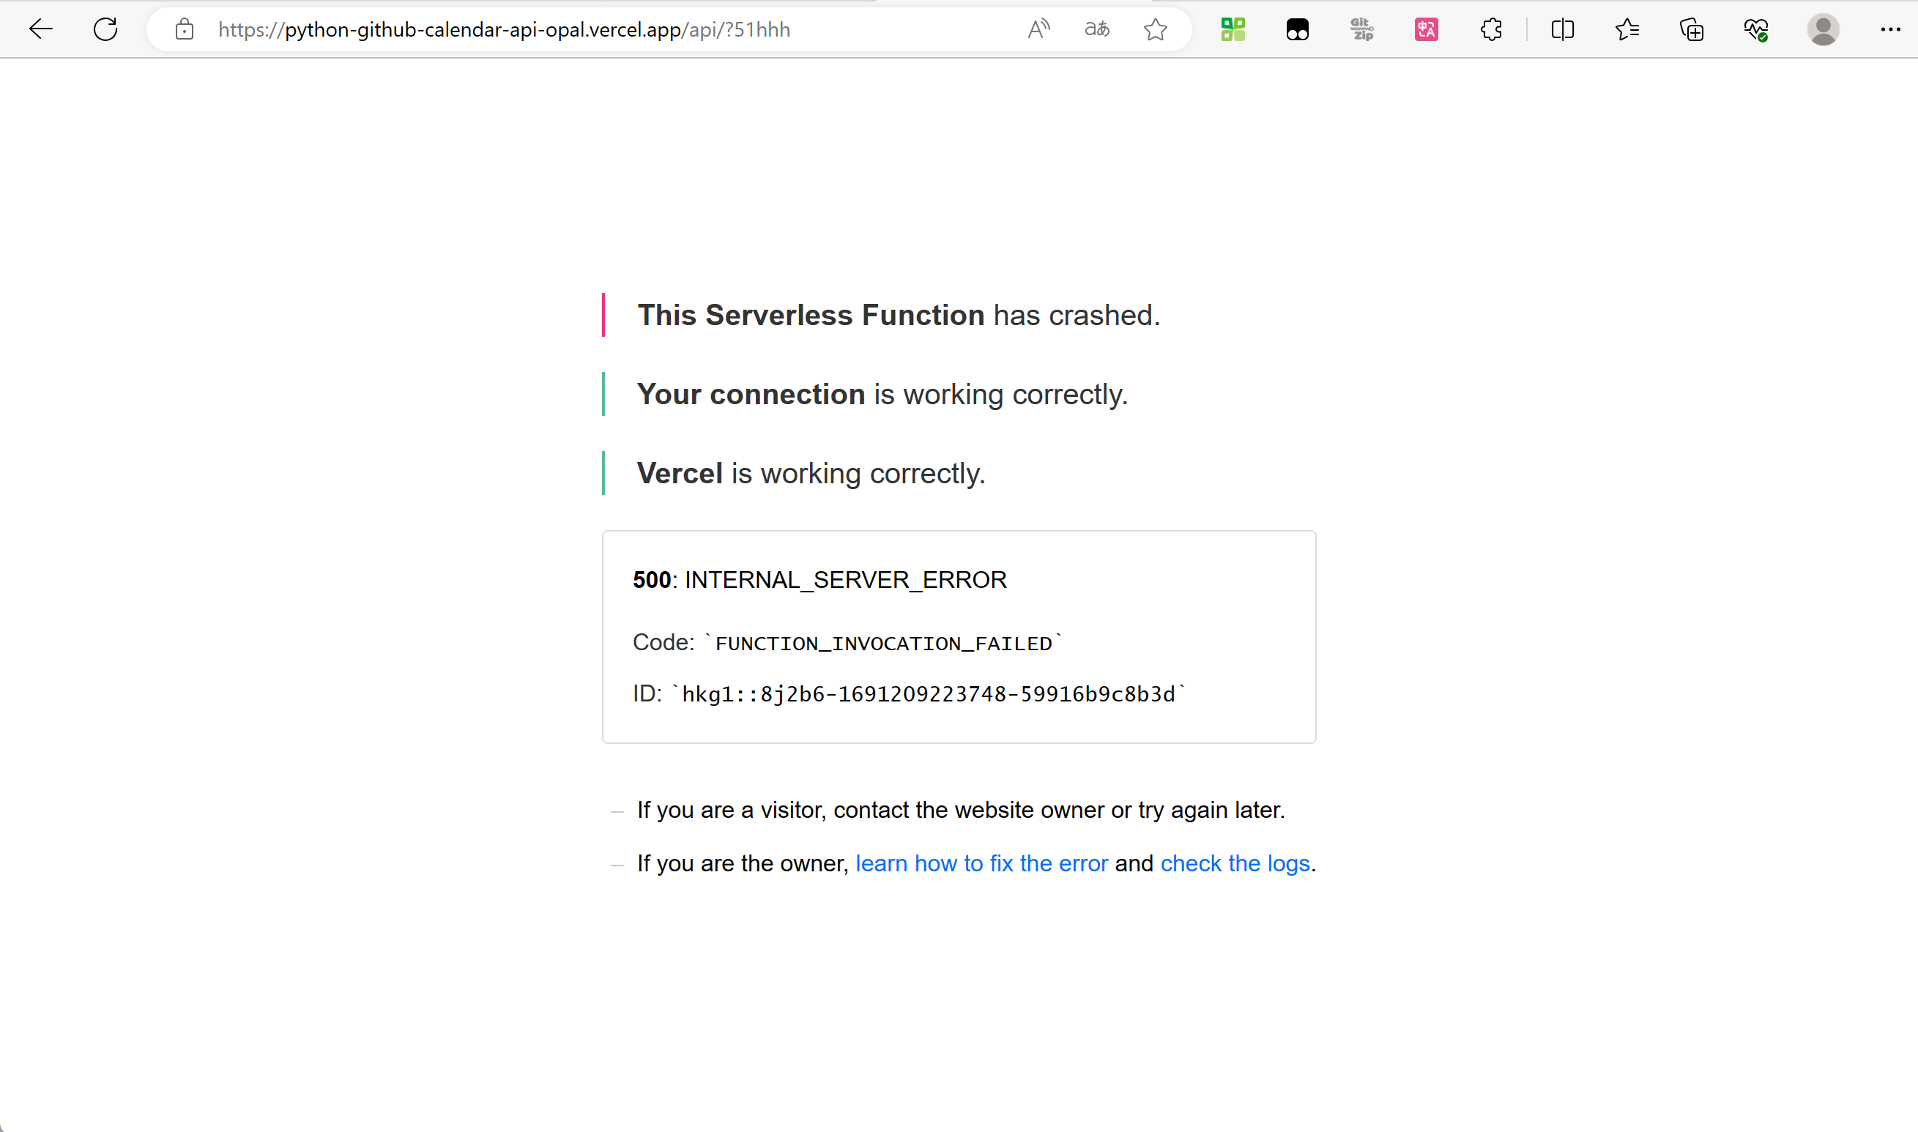Toggle split screen view
Image resolution: width=1918 pixels, height=1132 pixels.
[1563, 30]
